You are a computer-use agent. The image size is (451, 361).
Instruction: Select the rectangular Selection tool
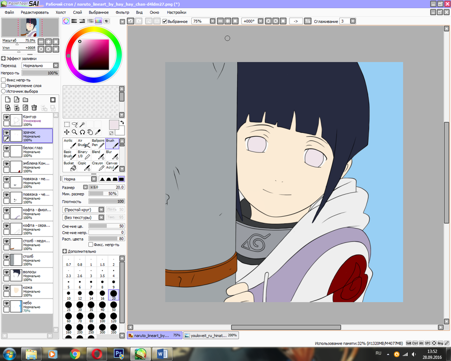pos(67,125)
